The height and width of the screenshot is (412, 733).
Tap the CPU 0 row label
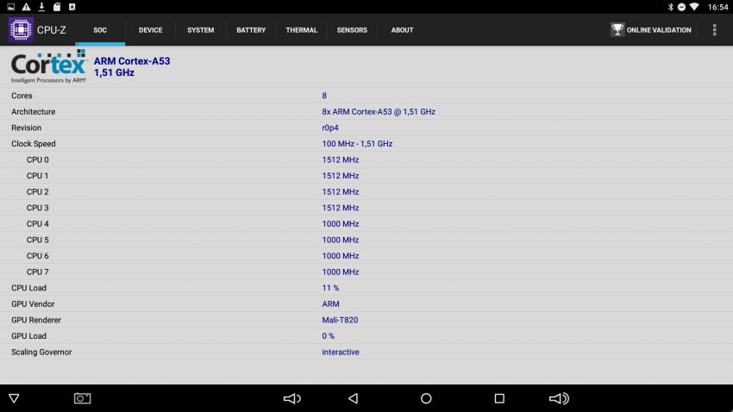coord(37,159)
